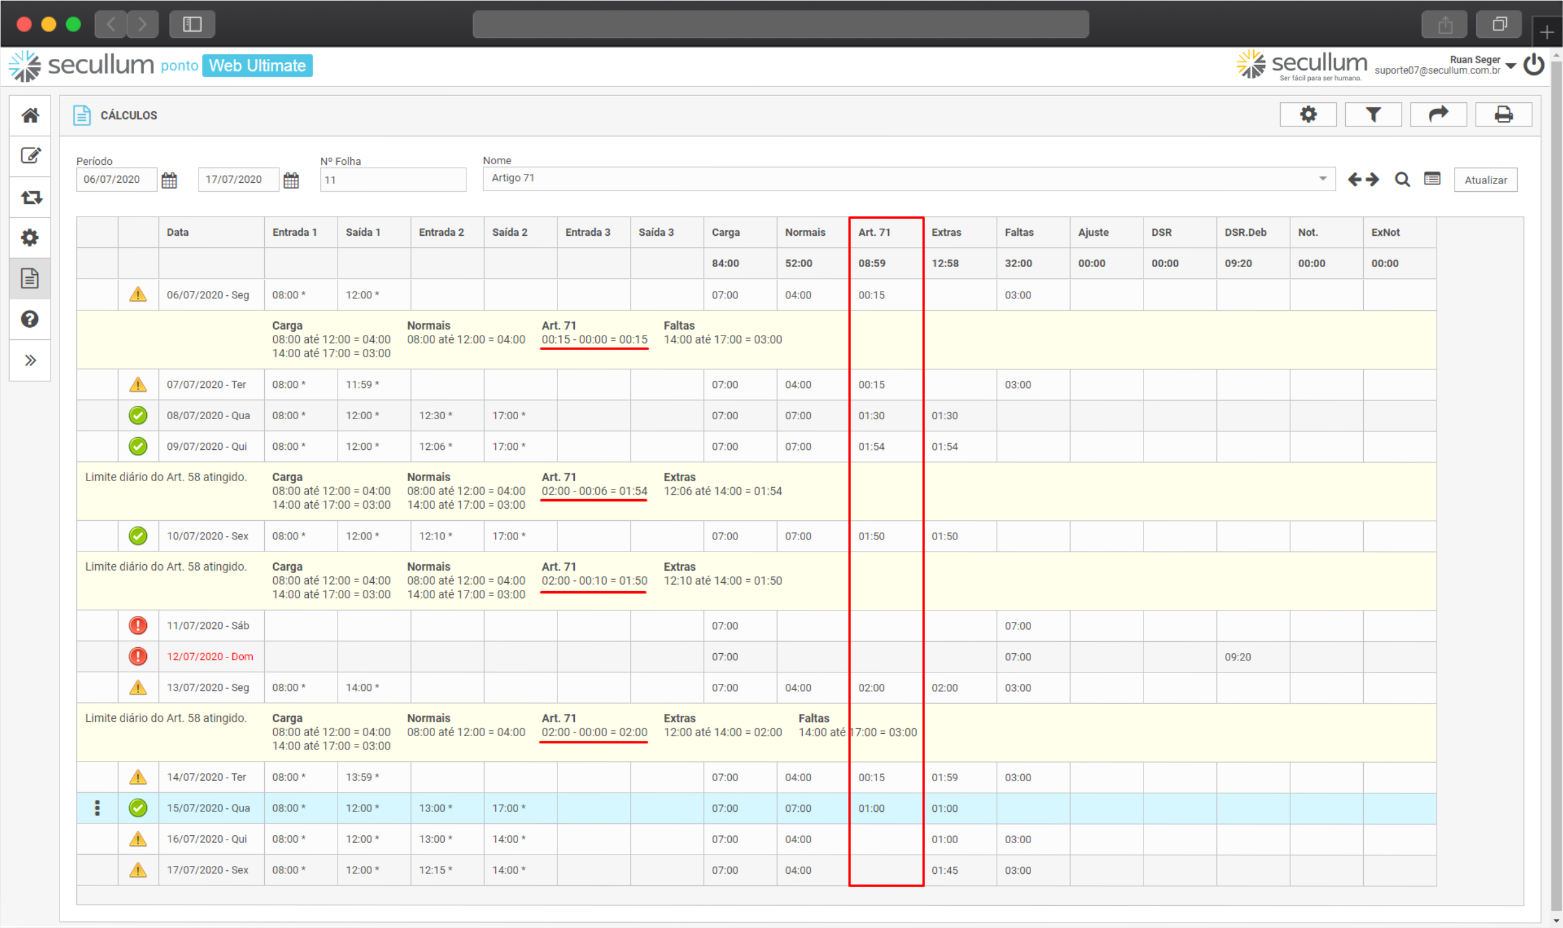
Task: Click the print icon button
Action: [x=1503, y=115]
